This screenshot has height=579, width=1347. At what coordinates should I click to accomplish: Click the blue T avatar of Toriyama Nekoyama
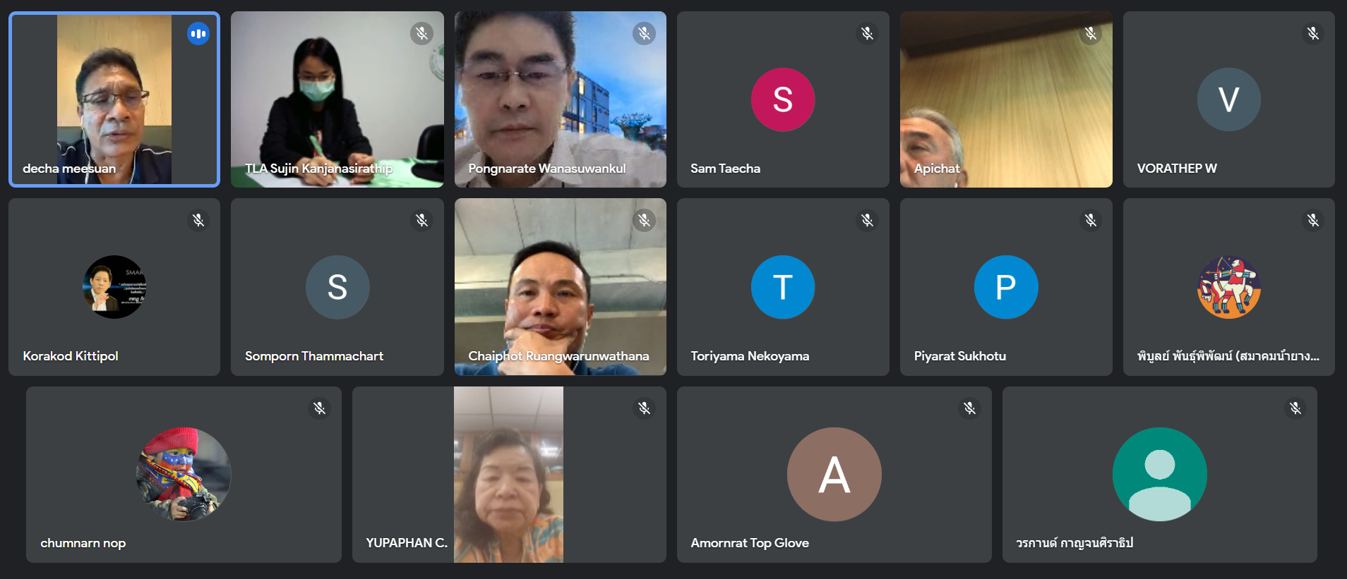[782, 287]
